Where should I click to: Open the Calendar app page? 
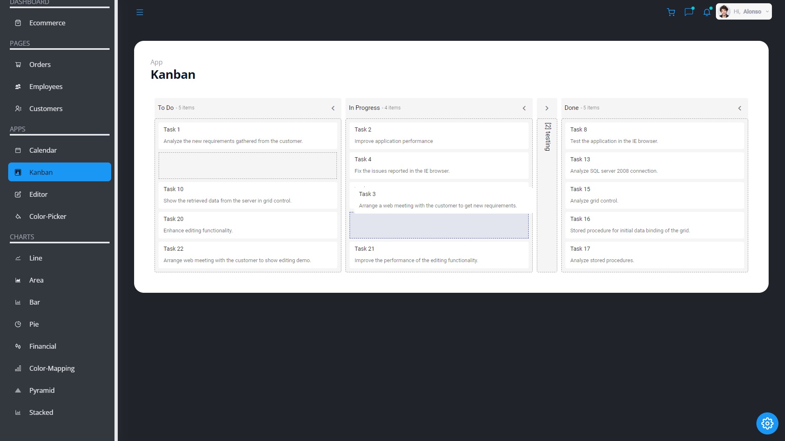(43, 150)
